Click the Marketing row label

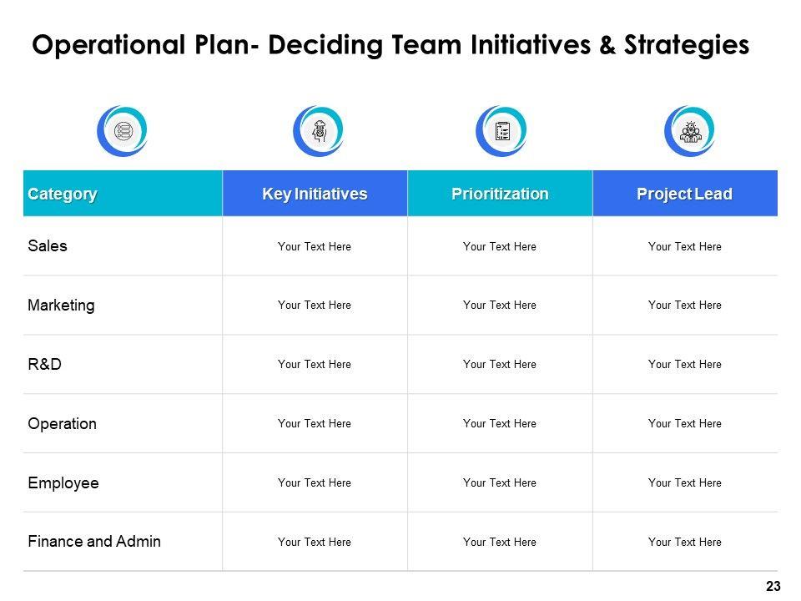[x=61, y=306]
